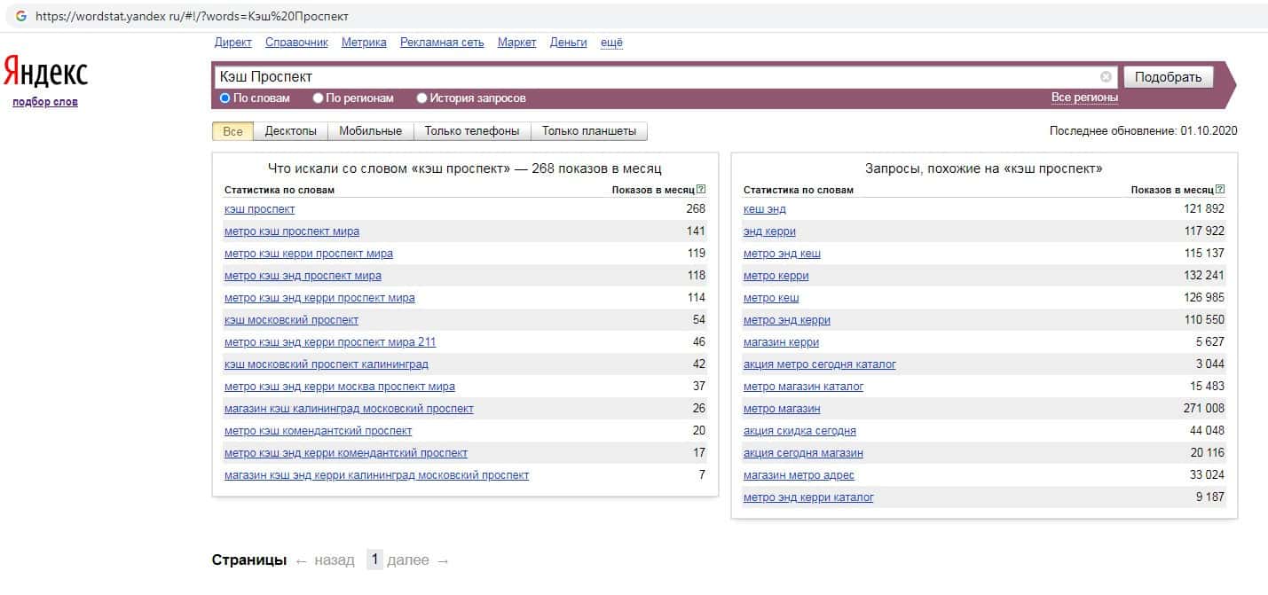
Task: Click the Google favicon in the address bar
Action: tap(20, 16)
